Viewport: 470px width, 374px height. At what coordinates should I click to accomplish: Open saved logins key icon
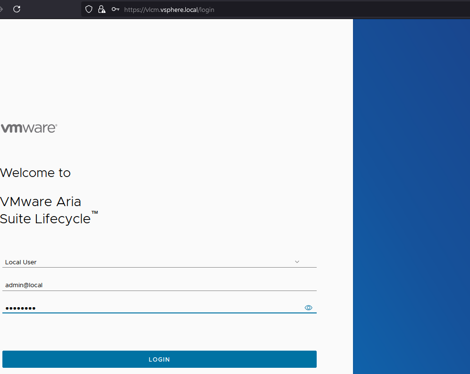[x=116, y=9]
